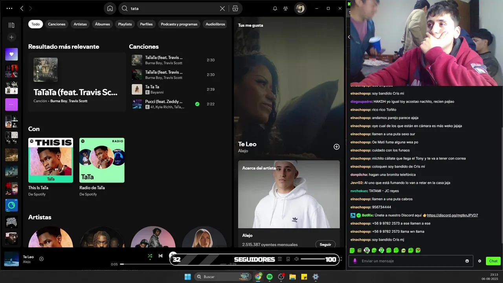
Task: Switch to the Audiolibros filter
Action: point(215,24)
